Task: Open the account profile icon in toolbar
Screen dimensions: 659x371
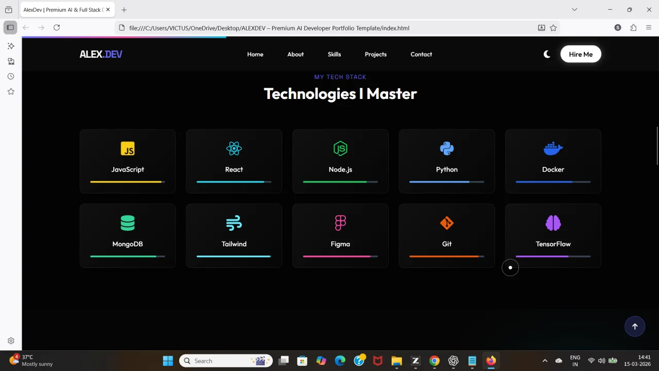Action: pyautogui.click(x=618, y=27)
